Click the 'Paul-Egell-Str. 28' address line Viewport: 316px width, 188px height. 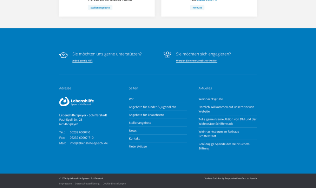point(71,120)
